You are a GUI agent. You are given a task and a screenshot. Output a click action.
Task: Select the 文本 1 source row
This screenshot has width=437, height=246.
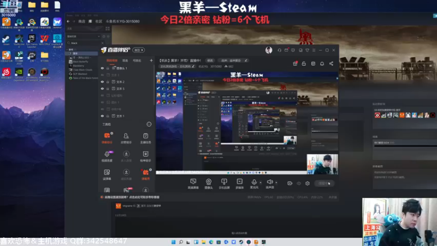click(x=126, y=116)
